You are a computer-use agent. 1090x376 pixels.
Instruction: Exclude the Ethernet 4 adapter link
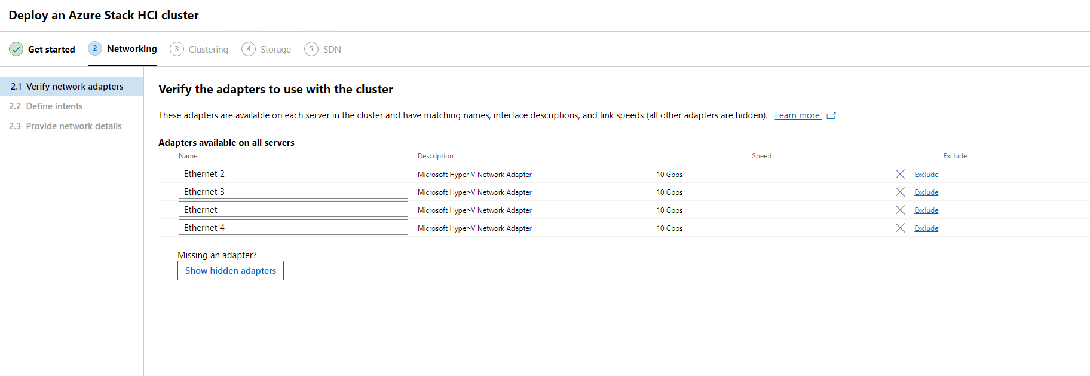click(926, 228)
